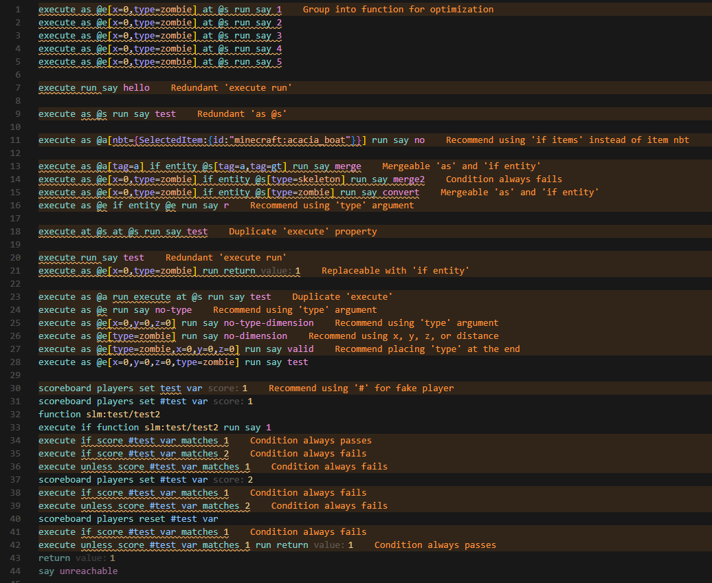The height and width of the screenshot is (583, 712).
Task: Click 'no-dimension' text on line 26
Action: (255, 336)
